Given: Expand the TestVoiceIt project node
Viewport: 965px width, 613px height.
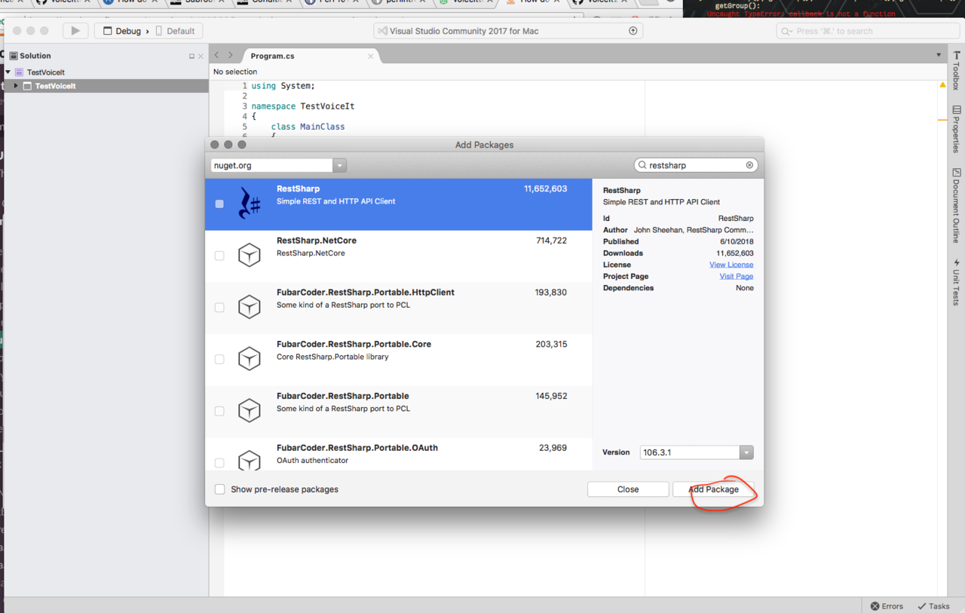Looking at the screenshot, I should (16, 86).
